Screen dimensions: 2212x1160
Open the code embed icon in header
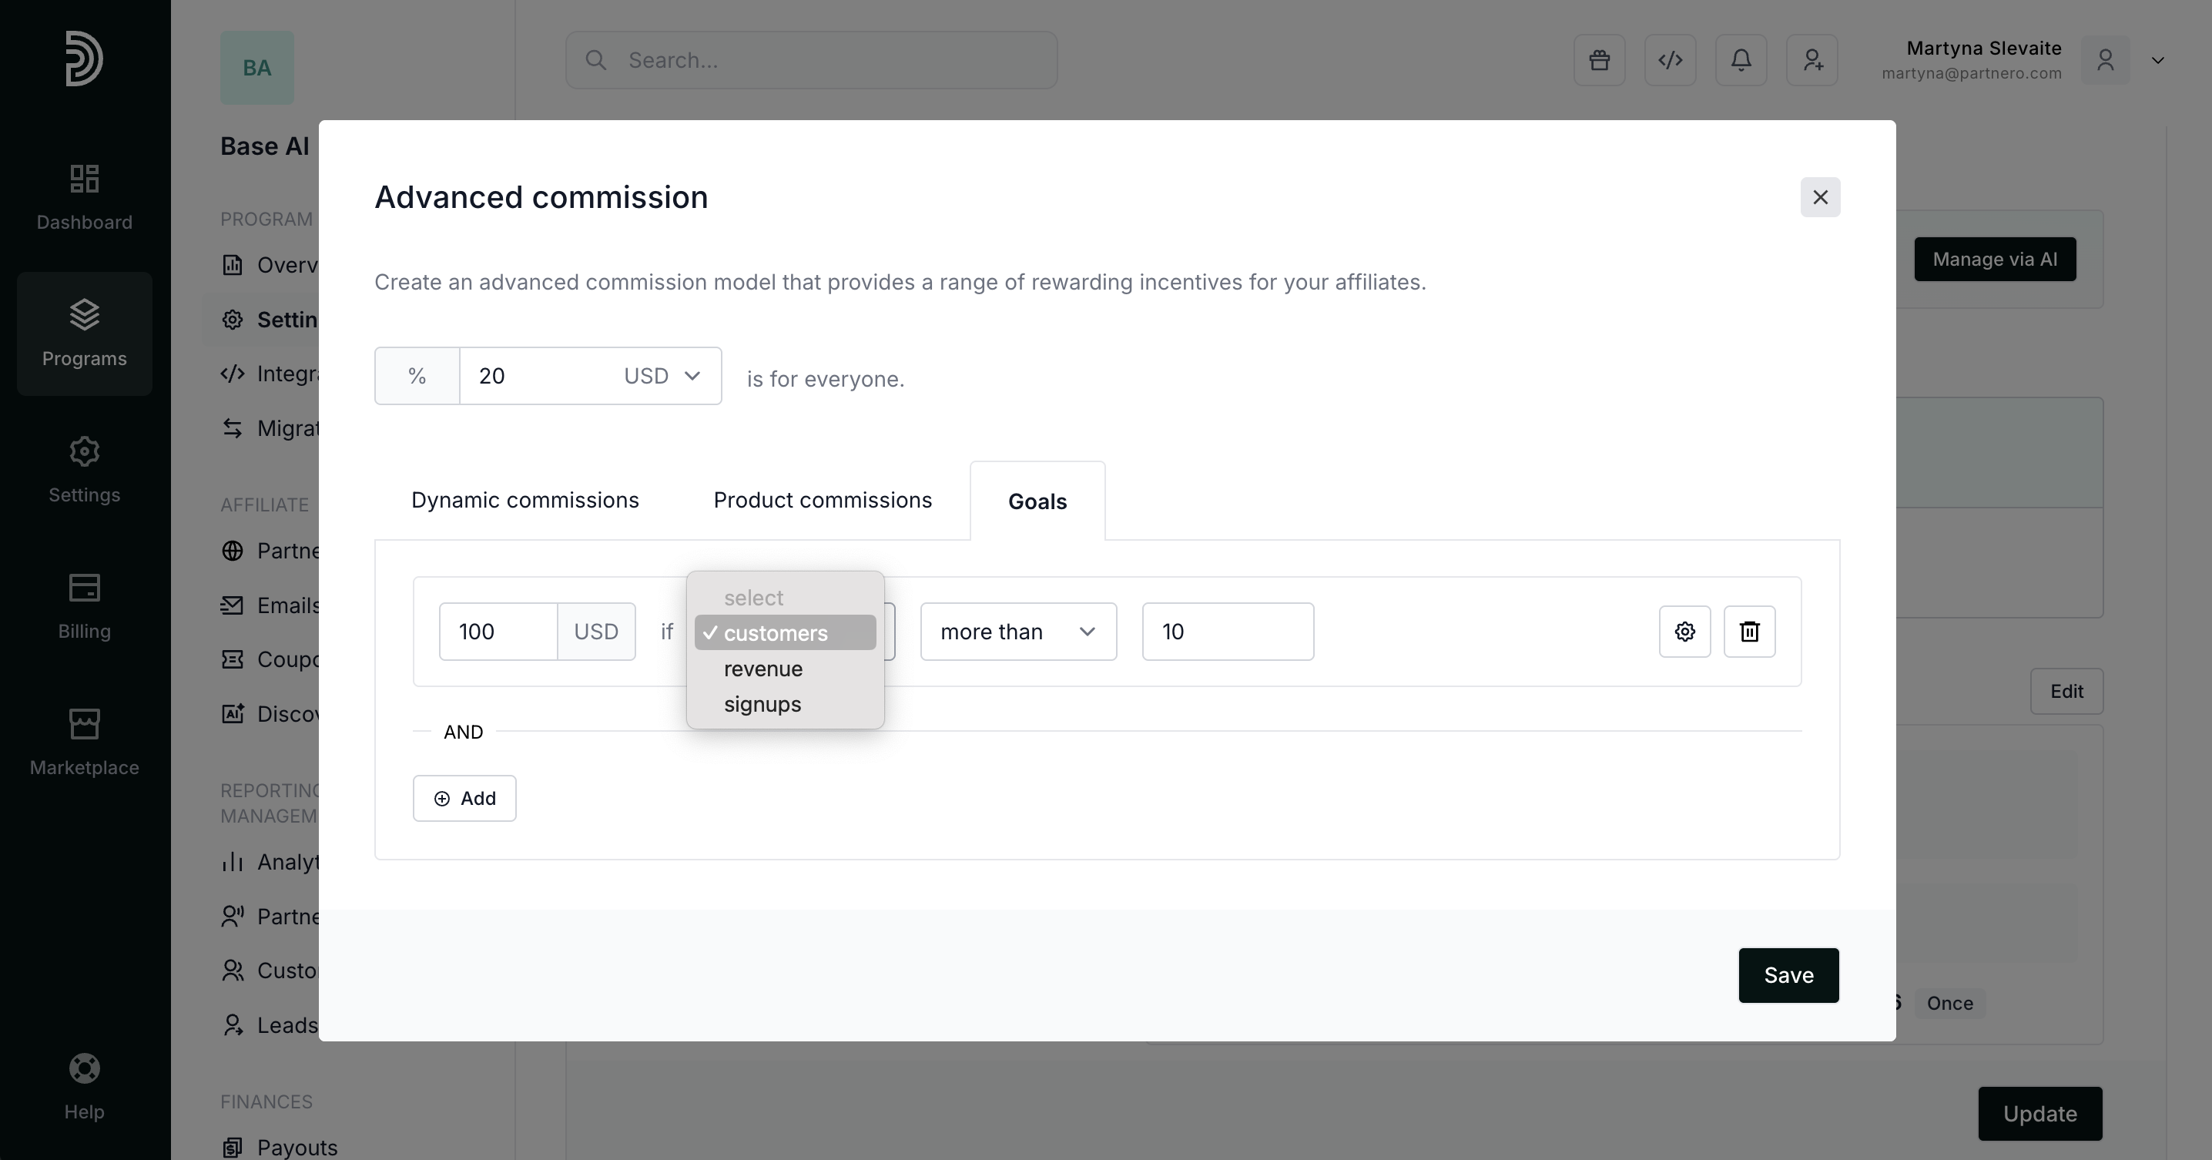(x=1669, y=60)
